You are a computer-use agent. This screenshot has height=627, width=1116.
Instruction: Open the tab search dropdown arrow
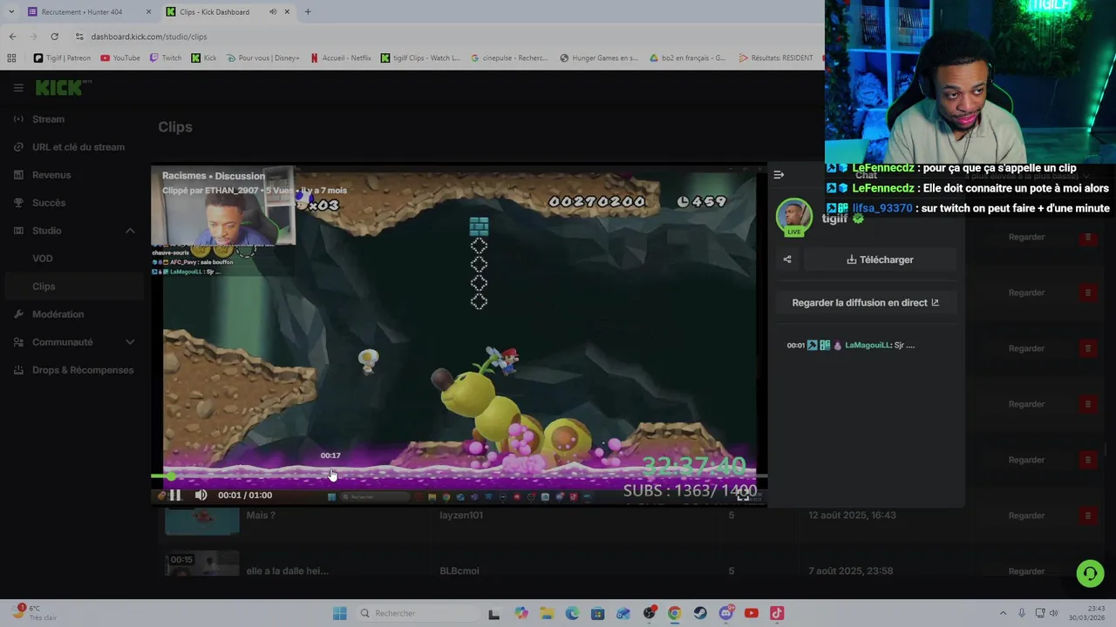(10, 12)
